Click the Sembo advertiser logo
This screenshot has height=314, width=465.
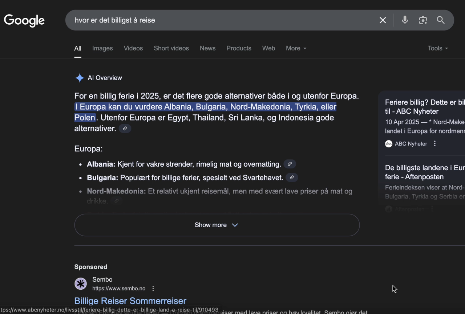[x=81, y=284]
